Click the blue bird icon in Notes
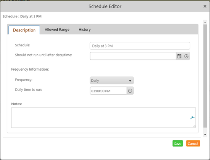Screen dimensions: 210x160 (192, 118)
